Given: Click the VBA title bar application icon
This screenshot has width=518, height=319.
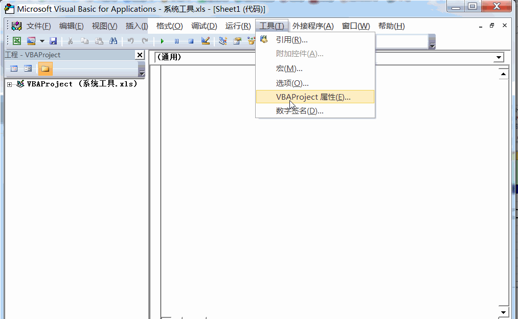Looking at the screenshot, I should [x=9, y=9].
